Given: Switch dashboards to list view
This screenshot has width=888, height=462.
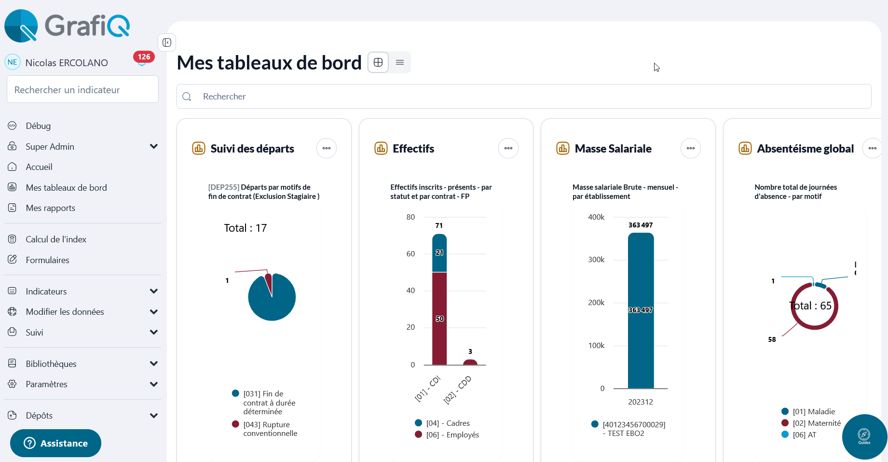Looking at the screenshot, I should [399, 62].
